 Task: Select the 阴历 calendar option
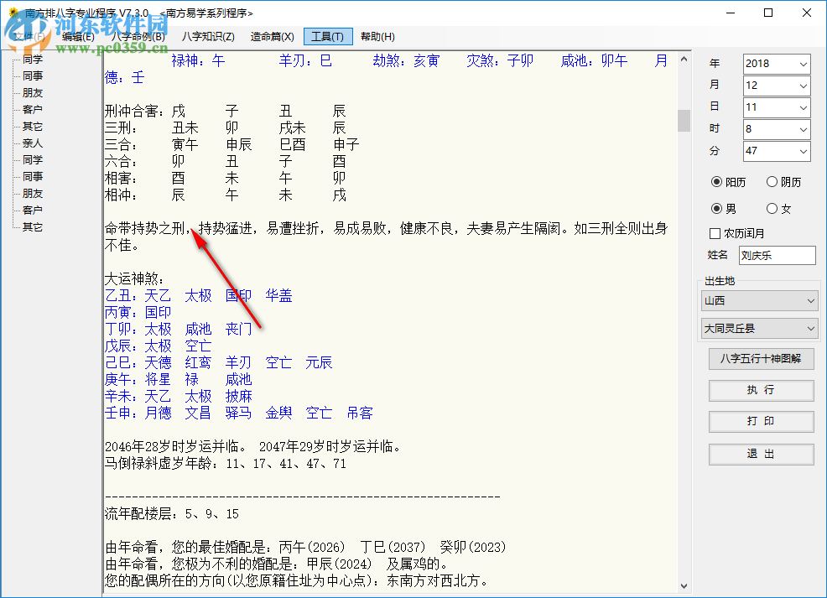(772, 181)
